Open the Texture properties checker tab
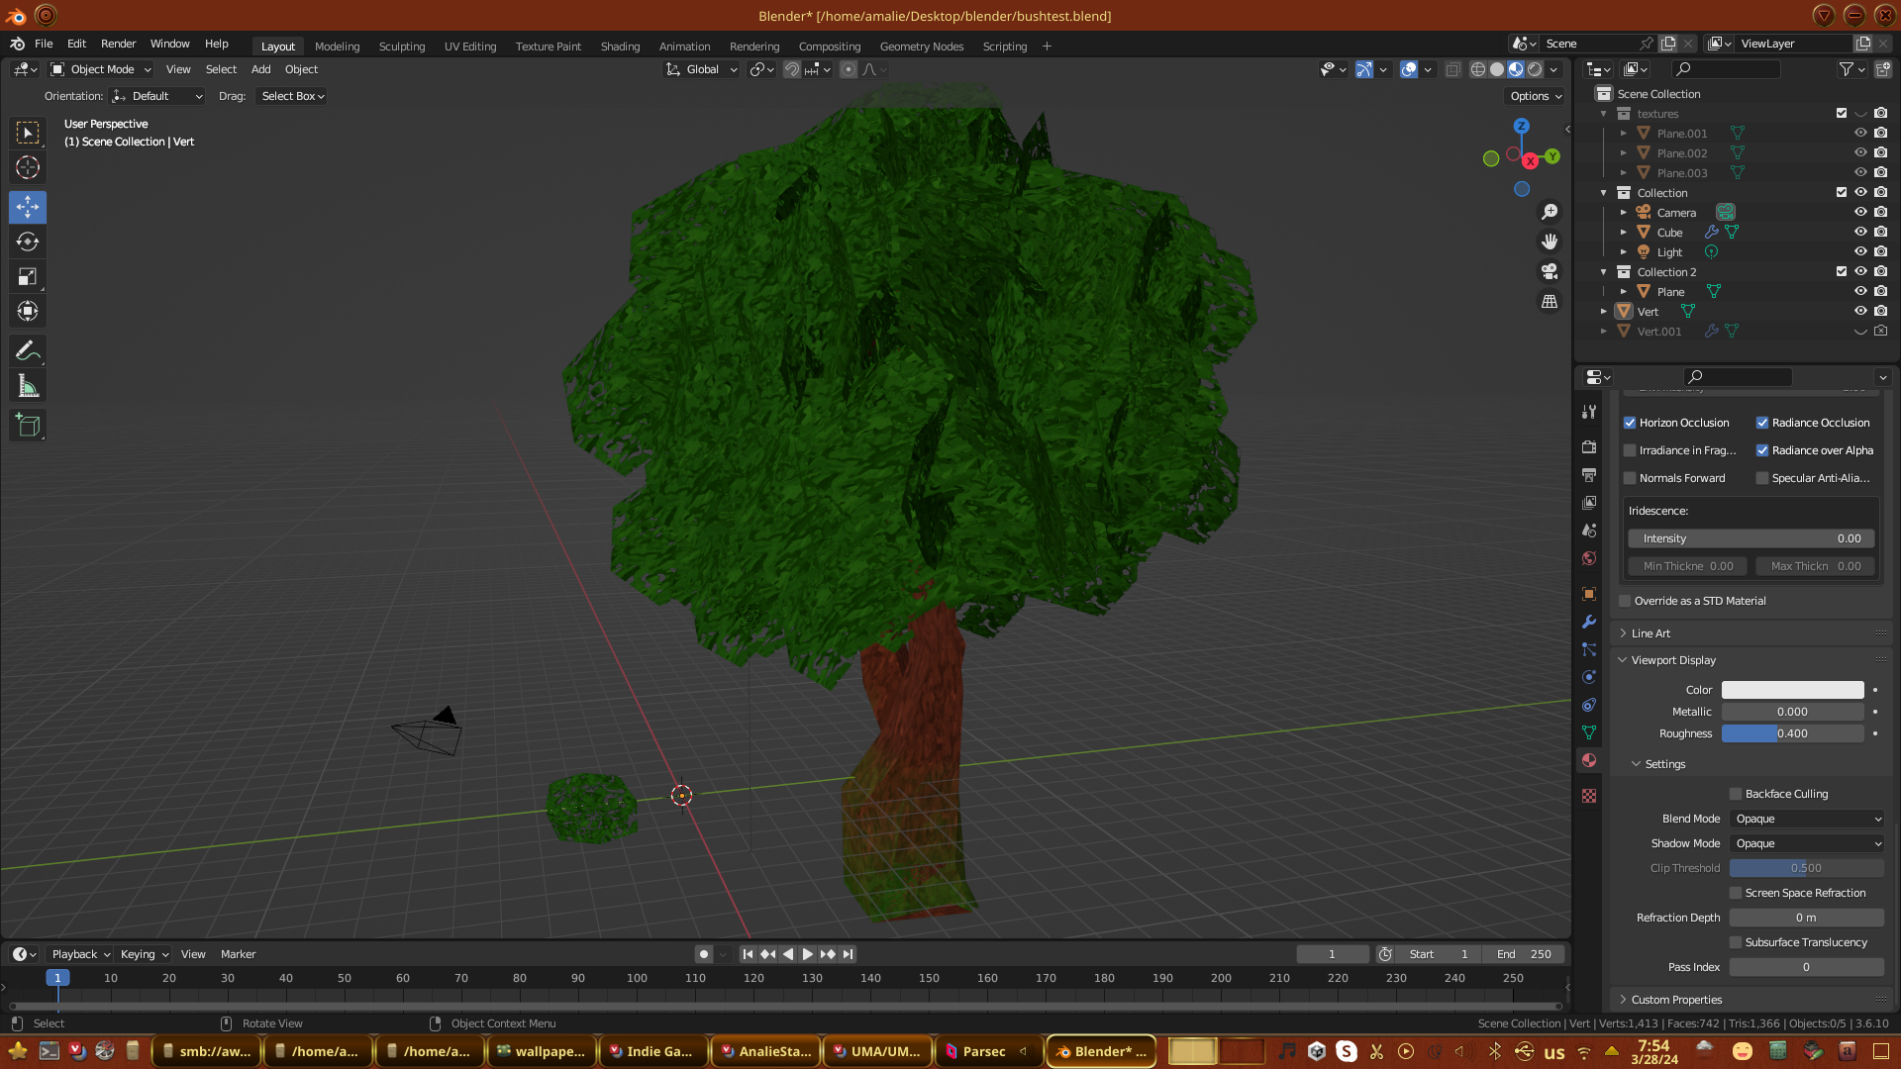 (1589, 796)
